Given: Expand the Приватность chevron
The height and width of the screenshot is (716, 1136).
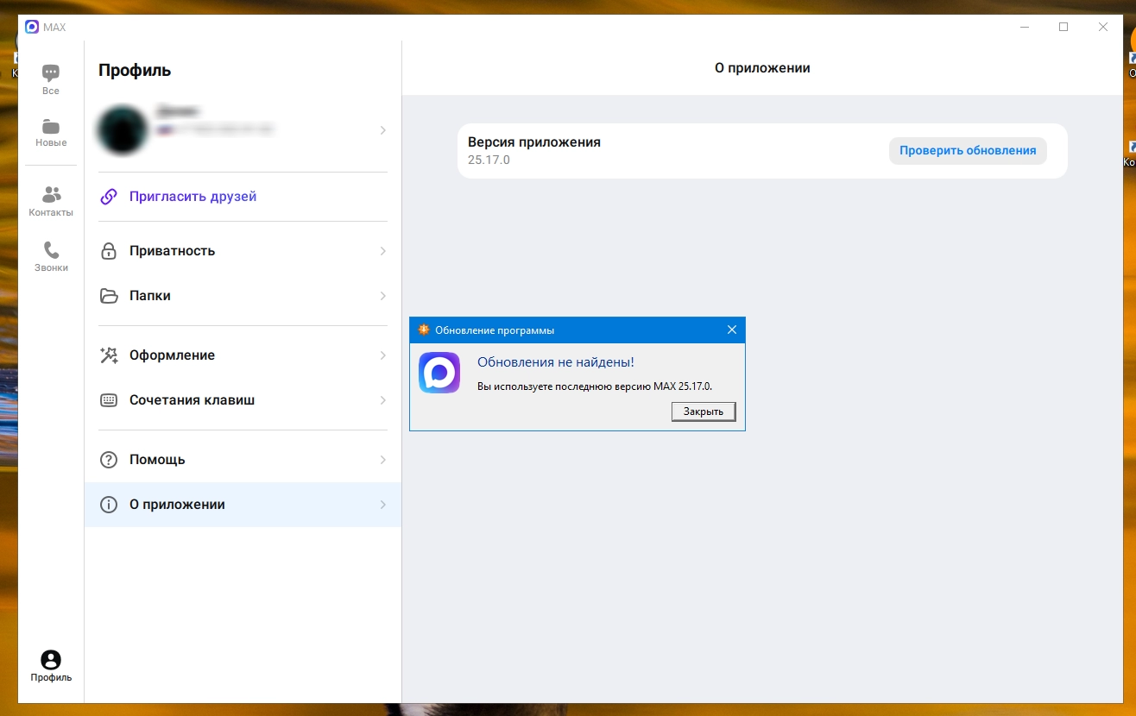Looking at the screenshot, I should point(382,251).
